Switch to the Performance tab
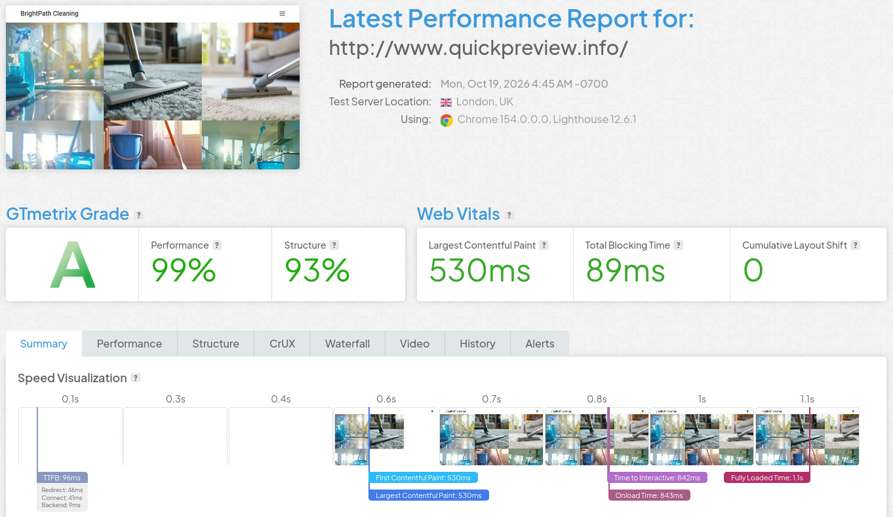The image size is (893, 517). (129, 344)
